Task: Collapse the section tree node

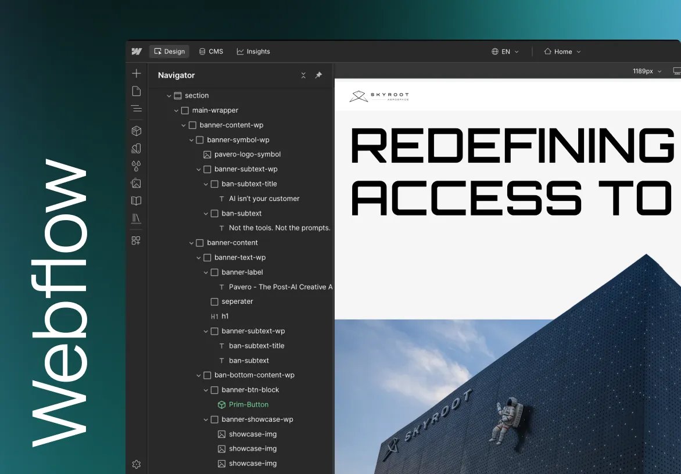Action: click(x=169, y=96)
